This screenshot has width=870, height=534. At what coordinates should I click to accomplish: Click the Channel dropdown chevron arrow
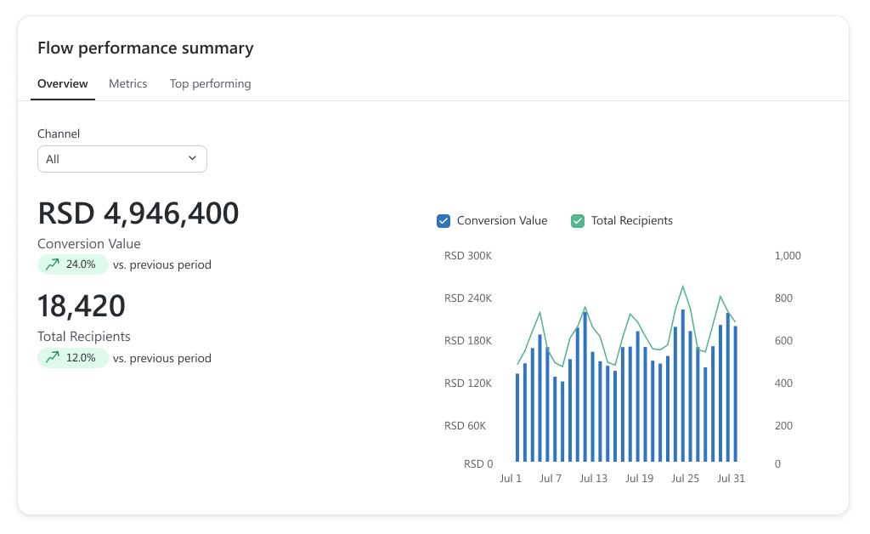[x=193, y=158]
